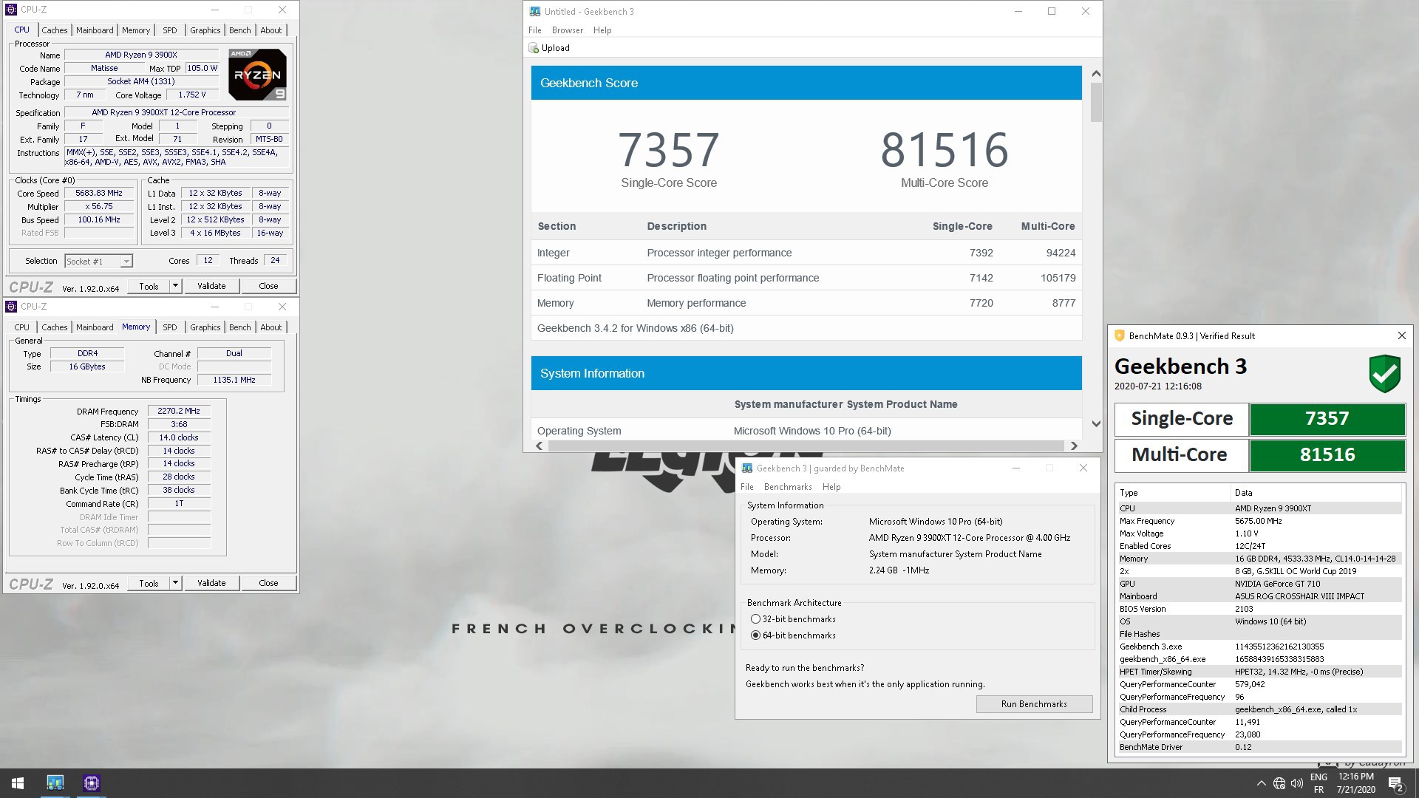Open Tools dropdown arrow in lower CPU-Z
The width and height of the screenshot is (1419, 798).
(175, 583)
